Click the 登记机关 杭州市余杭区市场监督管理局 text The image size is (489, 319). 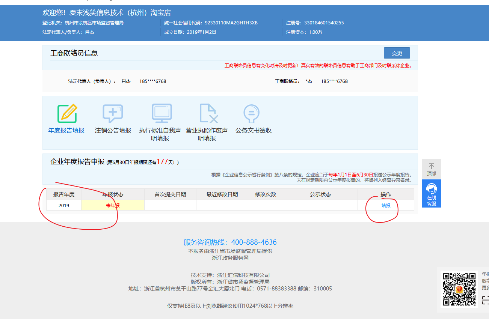click(83, 23)
